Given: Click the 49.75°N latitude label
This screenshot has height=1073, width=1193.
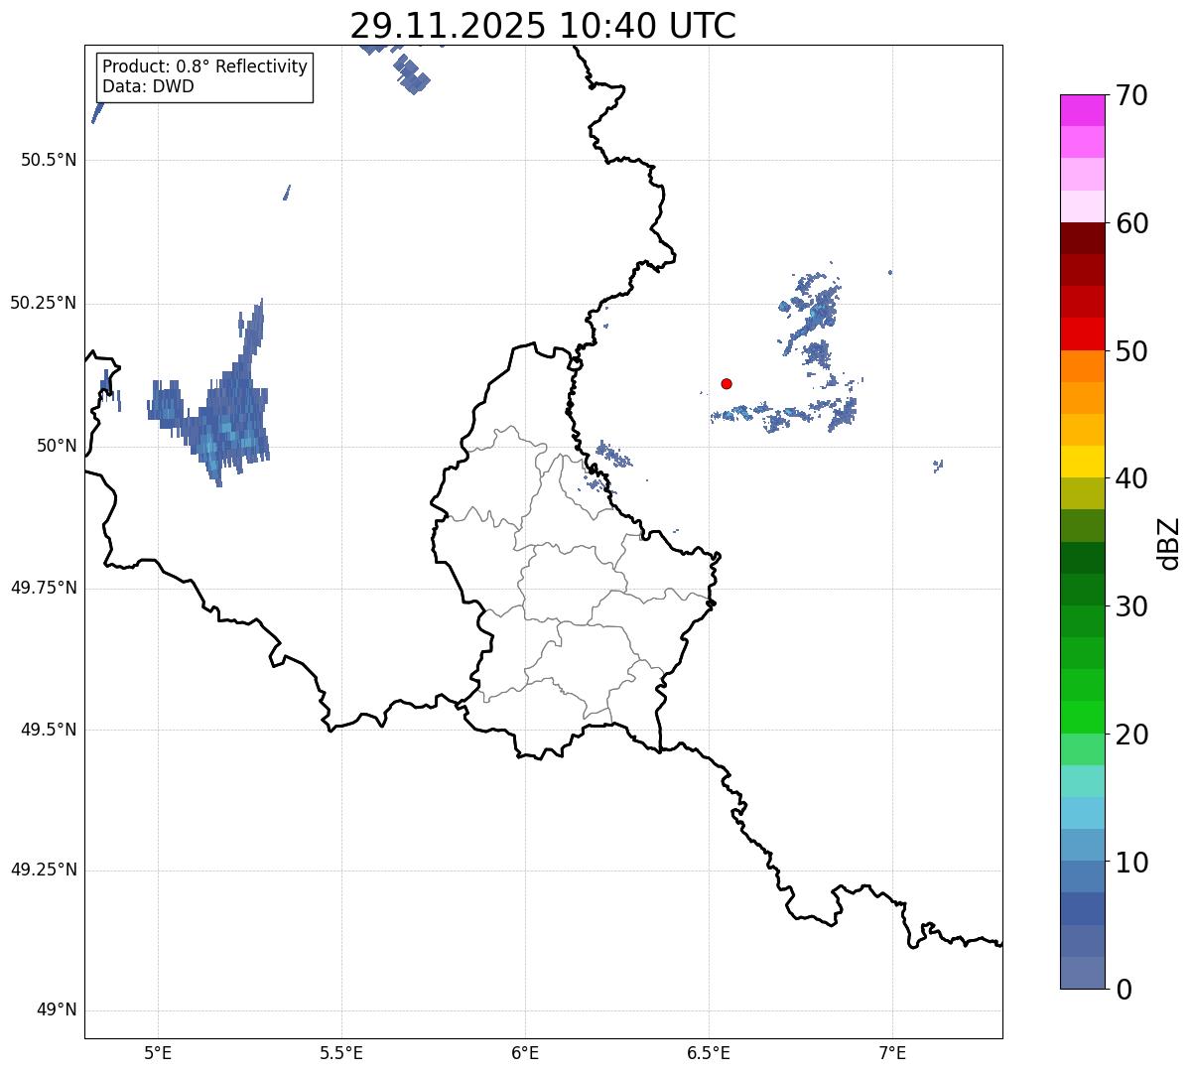Looking at the screenshot, I should click(44, 588).
